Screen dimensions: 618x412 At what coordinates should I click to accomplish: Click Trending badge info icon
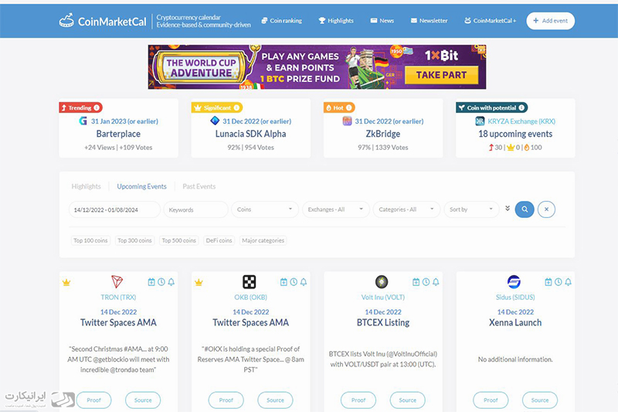coord(97,107)
